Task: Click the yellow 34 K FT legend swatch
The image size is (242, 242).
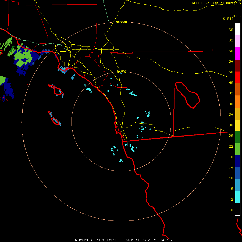Action: (x=237, y=125)
